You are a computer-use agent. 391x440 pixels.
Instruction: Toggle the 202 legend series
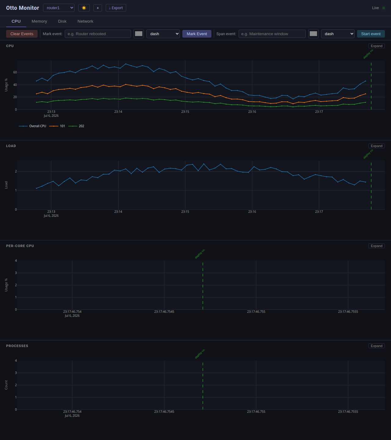click(x=76, y=126)
